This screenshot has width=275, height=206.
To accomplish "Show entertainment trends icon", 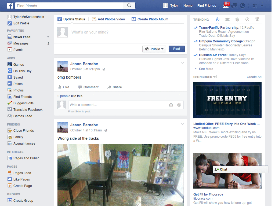I will click(257, 19).
